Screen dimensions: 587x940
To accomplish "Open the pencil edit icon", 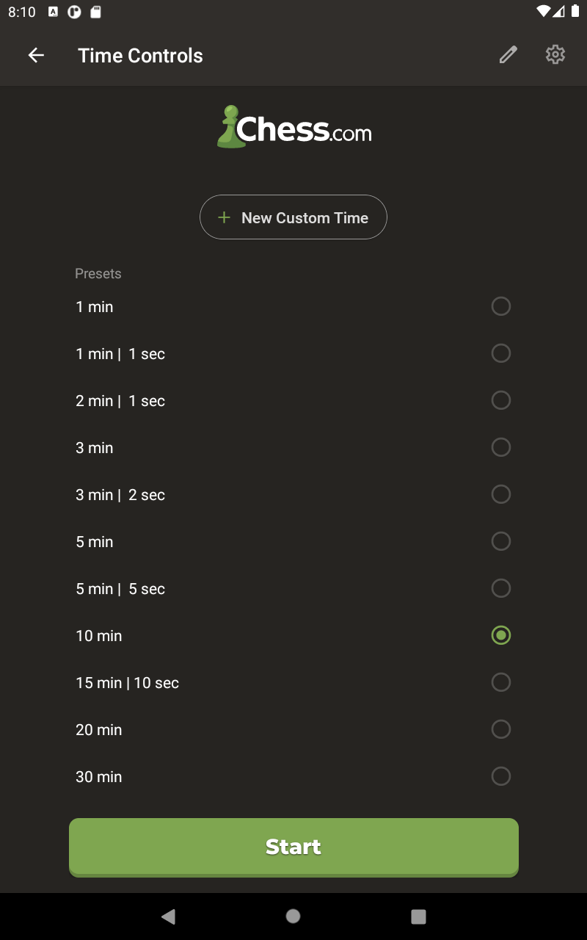I will [x=508, y=55].
